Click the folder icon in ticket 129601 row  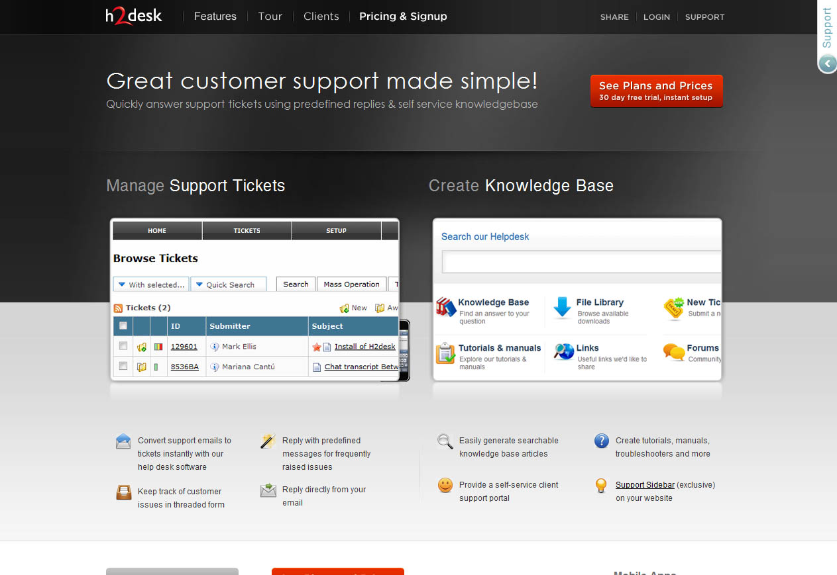click(x=141, y=347)
